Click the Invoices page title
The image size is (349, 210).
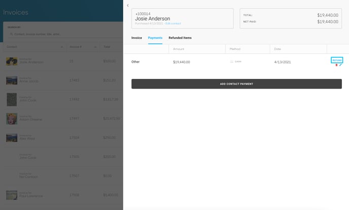(x=16, y=12)
